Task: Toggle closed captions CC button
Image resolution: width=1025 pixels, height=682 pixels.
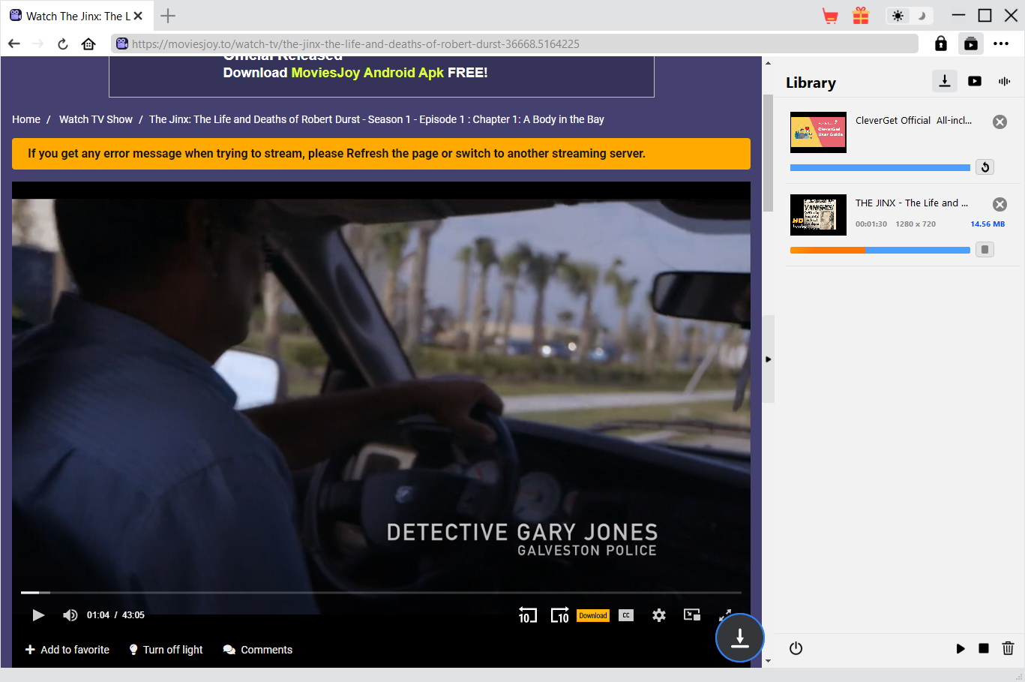Action: (x=626, y=615)
